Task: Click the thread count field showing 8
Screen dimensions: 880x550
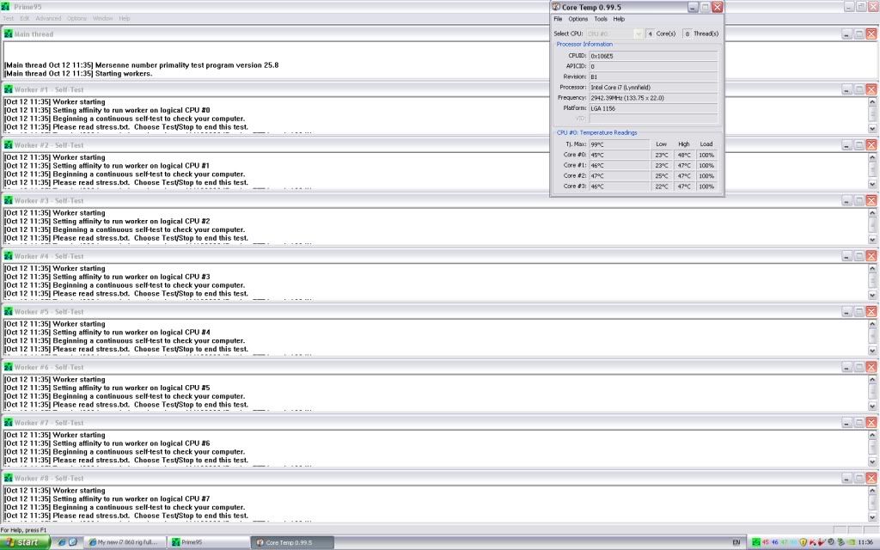Action: [687, 34]
